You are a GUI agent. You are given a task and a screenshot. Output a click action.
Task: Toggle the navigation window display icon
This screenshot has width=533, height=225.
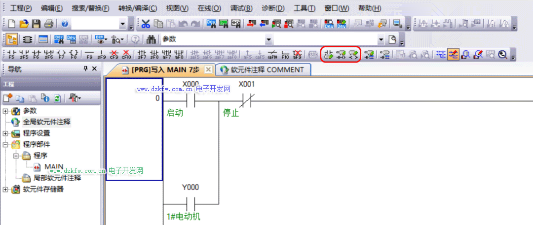(12, 39)
